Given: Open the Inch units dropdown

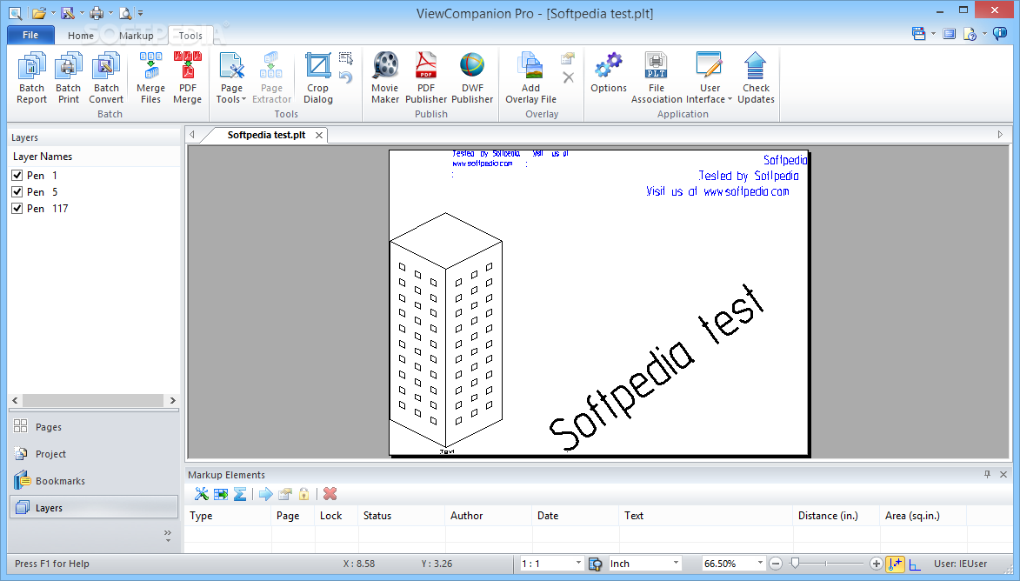Looking at the screenshot, I should pyautogui.click(x=676, y=563).
